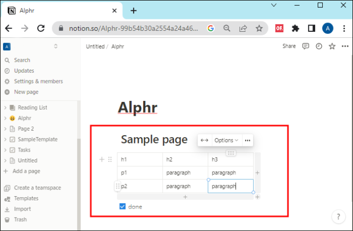Click the p1 table cell
Image resolution: width=353 pixels, height=231 pixels.
[x=140, y=173]
